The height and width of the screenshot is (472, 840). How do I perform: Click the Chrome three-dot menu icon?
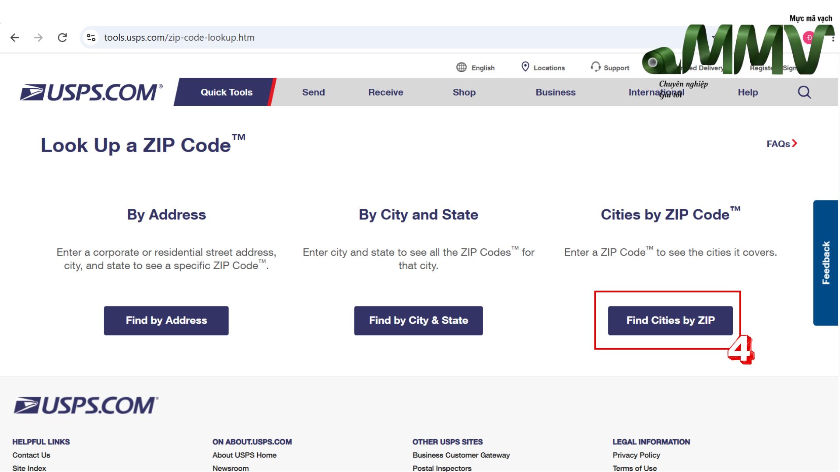[833, 38]
